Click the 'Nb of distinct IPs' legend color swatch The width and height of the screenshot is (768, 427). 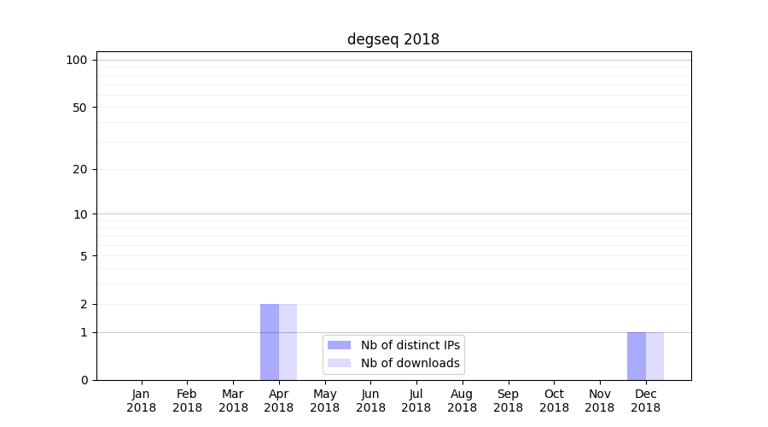[x=339, y=345]
